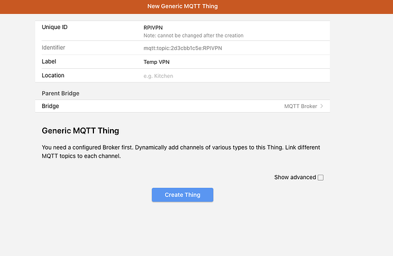Viewport: 393px width, 256px height.
Task: Click the Show advanced label text
Action: 294,177
